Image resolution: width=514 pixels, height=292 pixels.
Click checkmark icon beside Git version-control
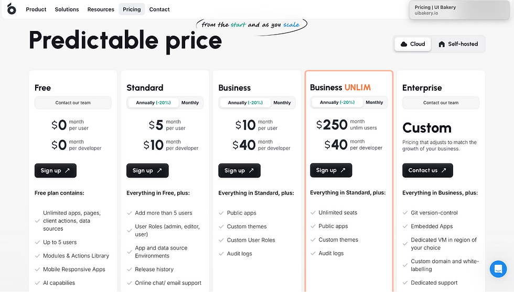click(405, 213)
